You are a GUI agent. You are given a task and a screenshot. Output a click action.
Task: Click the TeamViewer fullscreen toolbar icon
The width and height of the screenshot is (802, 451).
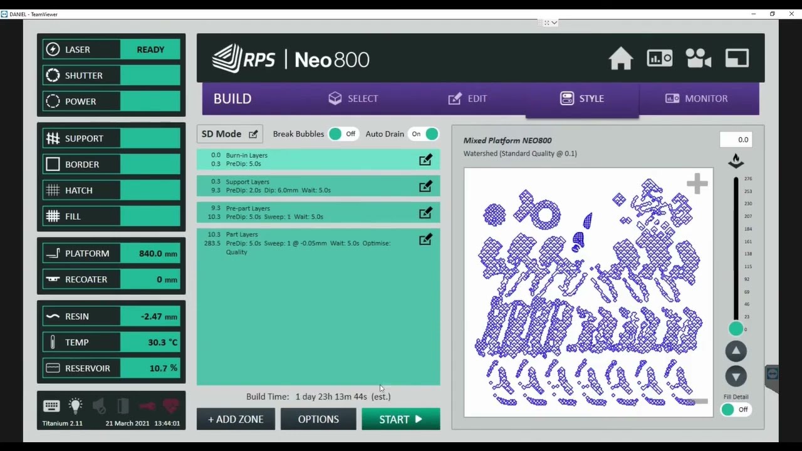tap(546, 23)
